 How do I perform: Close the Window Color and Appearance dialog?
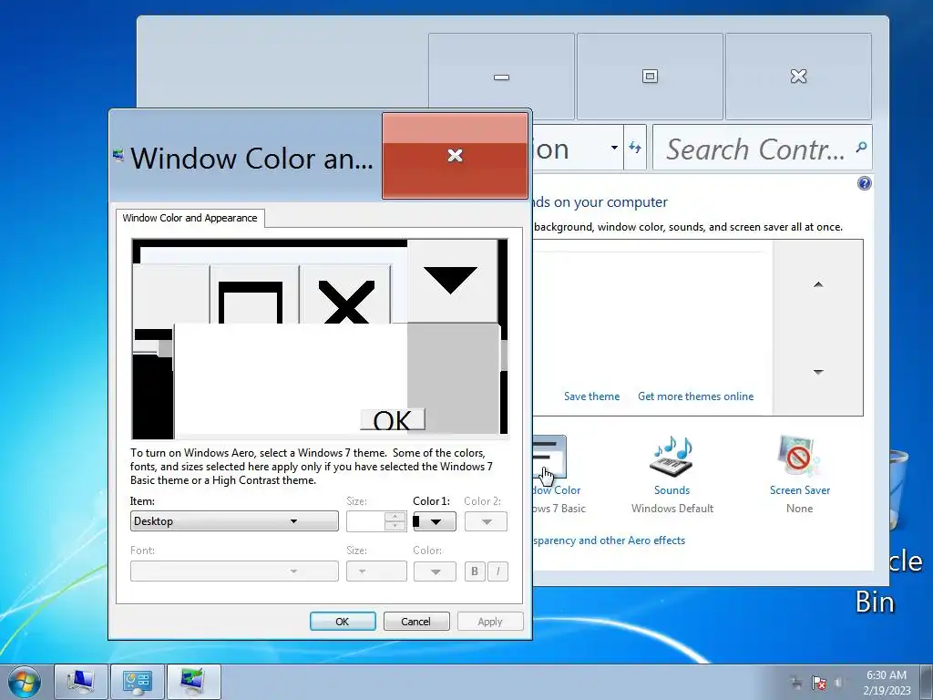coord(455,155)
